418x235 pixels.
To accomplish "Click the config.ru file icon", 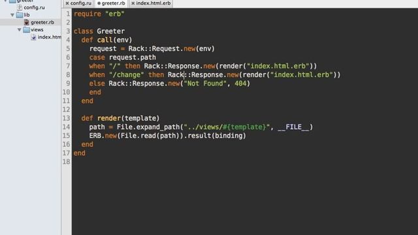I will [x=20, y=7].
